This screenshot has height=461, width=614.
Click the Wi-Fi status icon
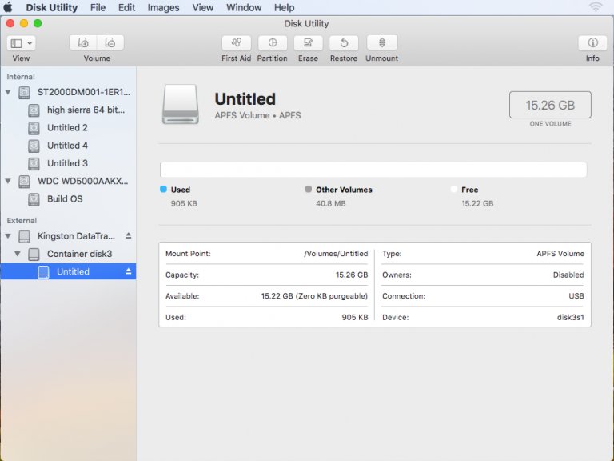[x=596, y=7]
